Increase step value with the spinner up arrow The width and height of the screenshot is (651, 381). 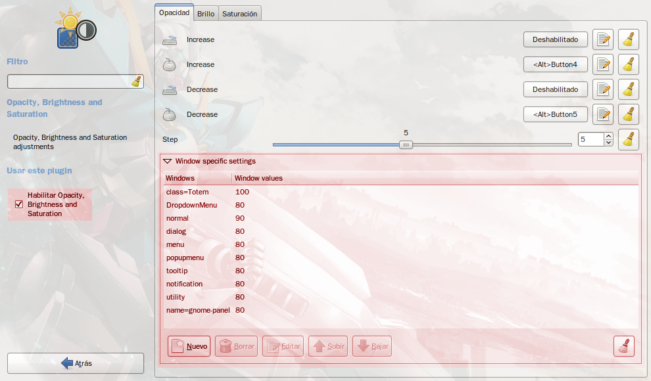(x=610, y=135)
